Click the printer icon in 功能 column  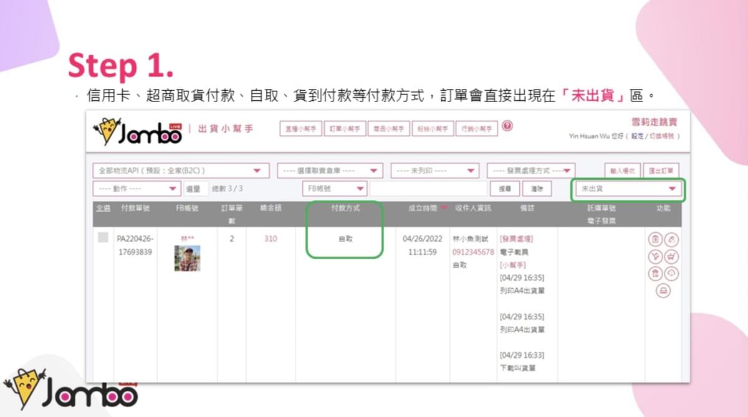(664, 291)
